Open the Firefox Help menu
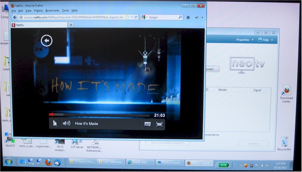 [75, 11]
